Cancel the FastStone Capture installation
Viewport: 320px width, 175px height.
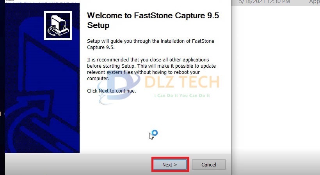pos(208,164)
